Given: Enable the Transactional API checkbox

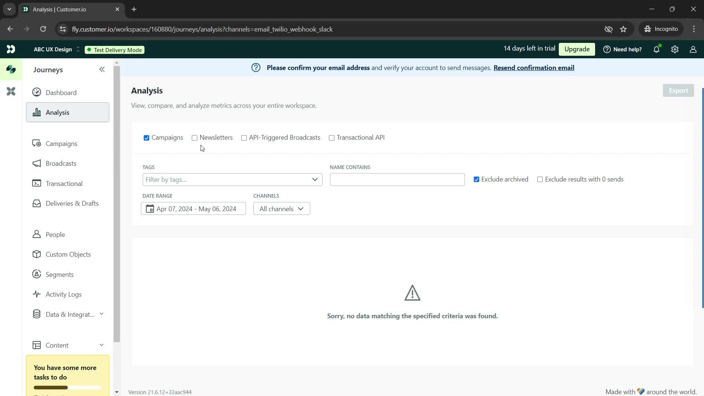Looking at the screenshot, I should 332,137.
